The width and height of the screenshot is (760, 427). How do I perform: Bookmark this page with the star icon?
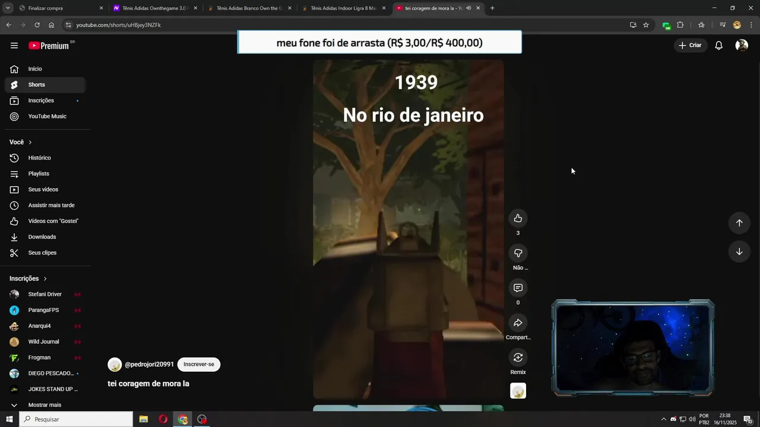[x=646, y=25]
